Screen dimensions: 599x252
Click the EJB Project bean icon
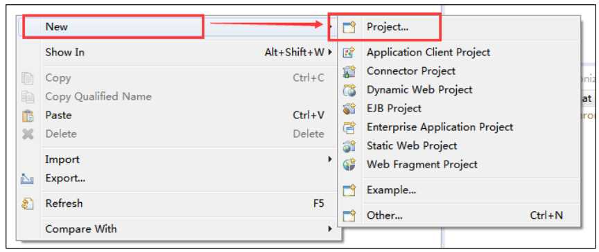pyautogui.click(x=349, y=109)
